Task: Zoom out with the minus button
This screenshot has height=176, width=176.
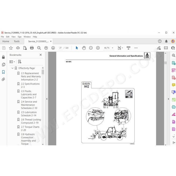Action: [91, 48]
